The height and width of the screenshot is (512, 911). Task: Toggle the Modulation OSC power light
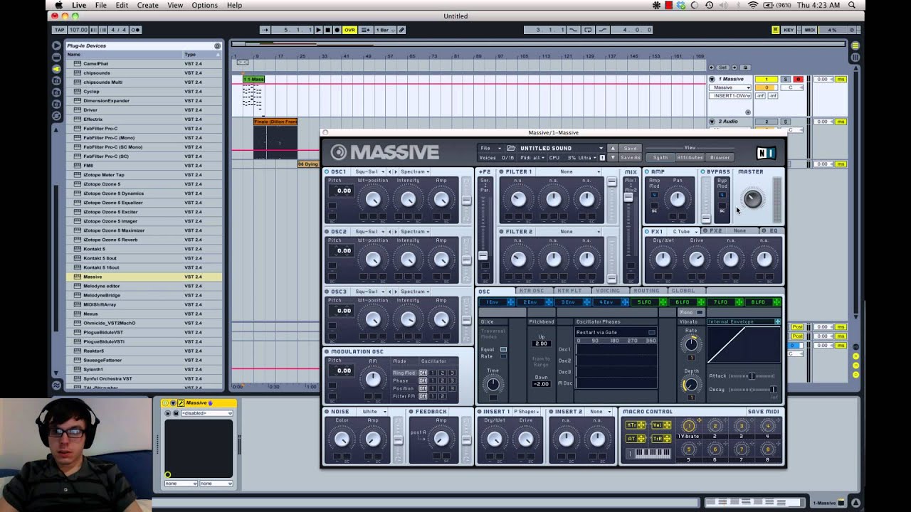click(x=327, y=351)
